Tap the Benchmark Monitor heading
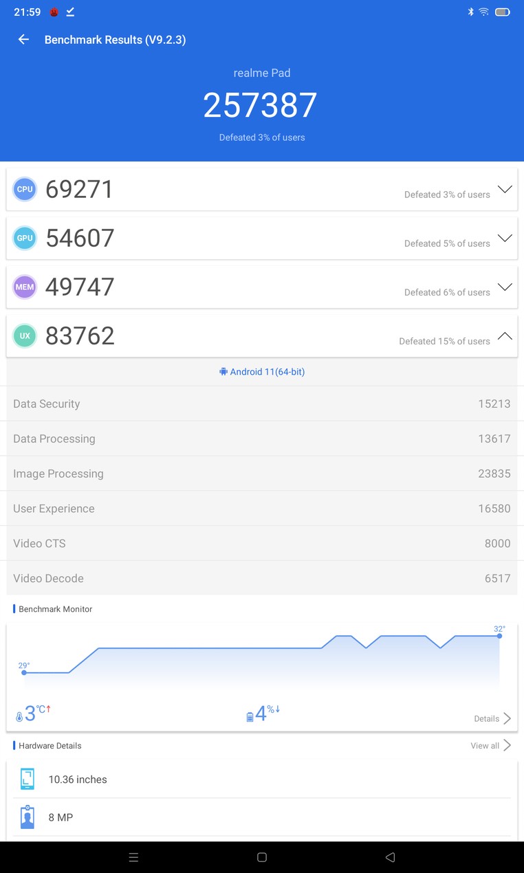This screenshot has height=873, width=524. point(56,609)
